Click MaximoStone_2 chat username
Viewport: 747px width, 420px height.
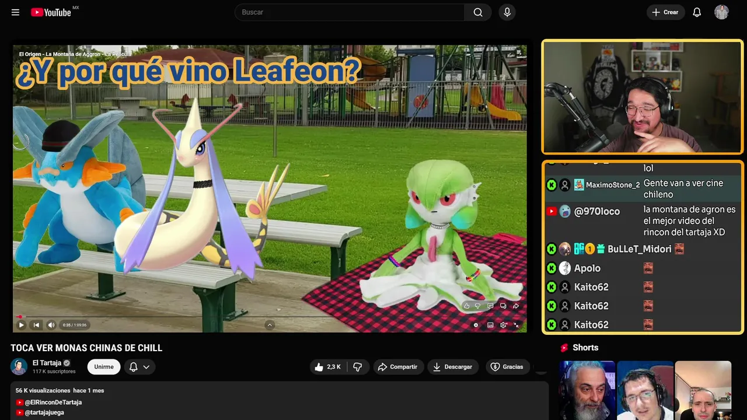pyautogui.click(x=613, y=185)
